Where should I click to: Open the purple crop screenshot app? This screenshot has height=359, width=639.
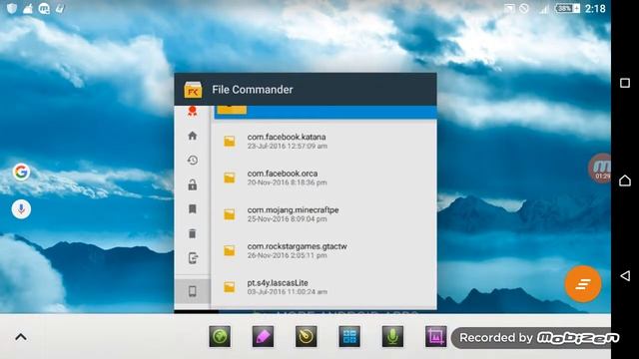(435, 337)
